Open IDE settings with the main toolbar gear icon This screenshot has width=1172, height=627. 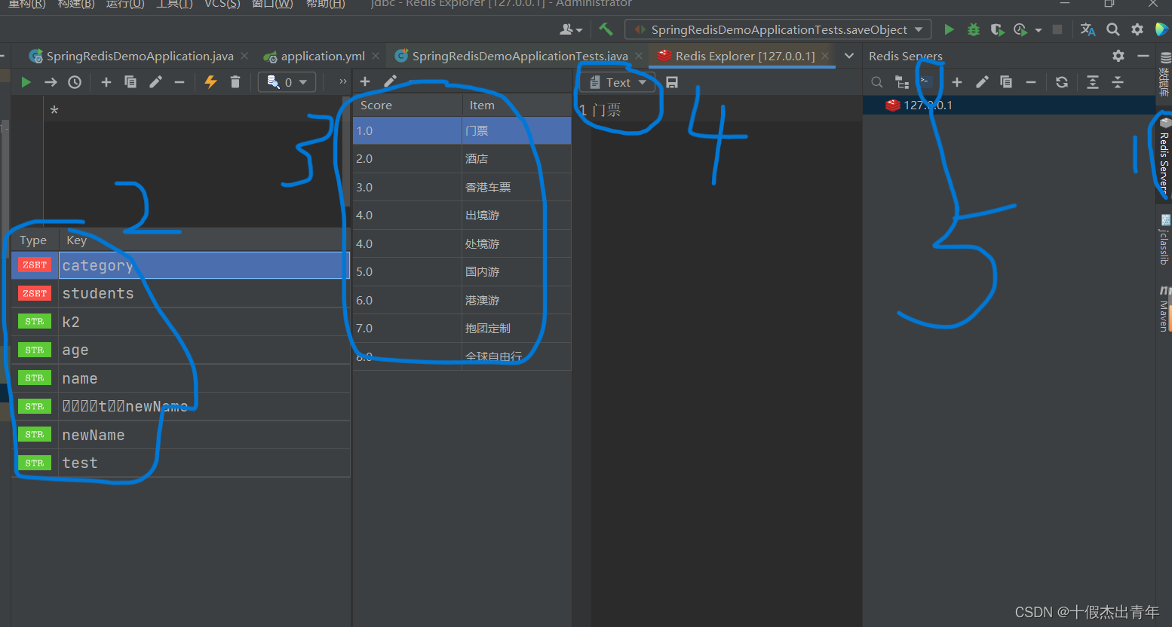pyautogui.click(x=1137, y=29)
